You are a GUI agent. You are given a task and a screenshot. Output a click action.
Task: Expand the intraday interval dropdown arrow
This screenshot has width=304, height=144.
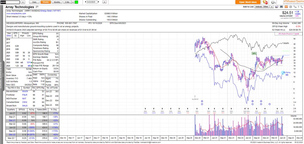pyautogui.click(x=73, y=2)
